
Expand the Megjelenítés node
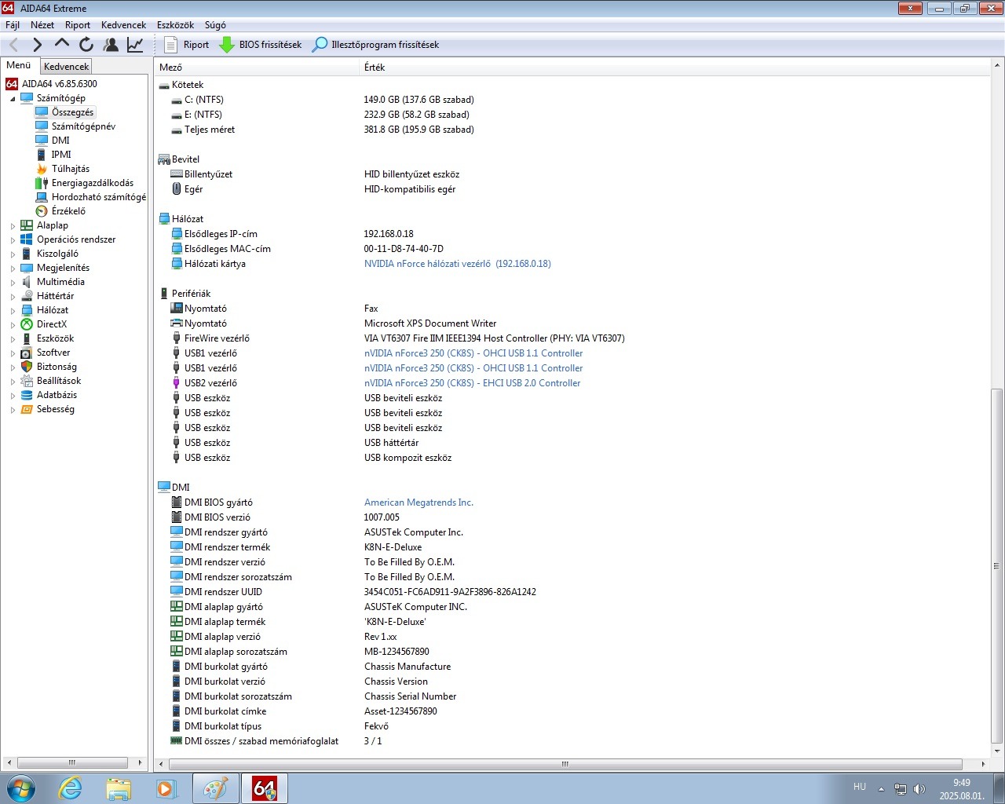(13, 269)
